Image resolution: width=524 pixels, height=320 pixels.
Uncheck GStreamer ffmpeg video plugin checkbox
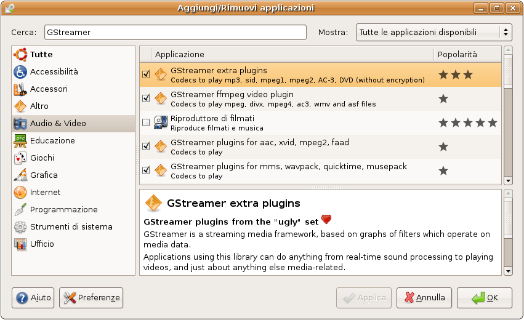[x=146, y=98]
